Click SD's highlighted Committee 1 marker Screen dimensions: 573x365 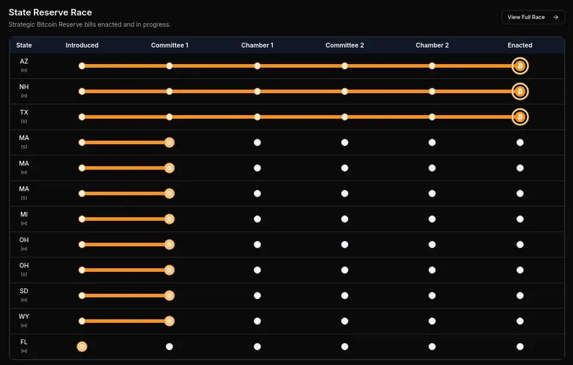(x=169, y=296)
